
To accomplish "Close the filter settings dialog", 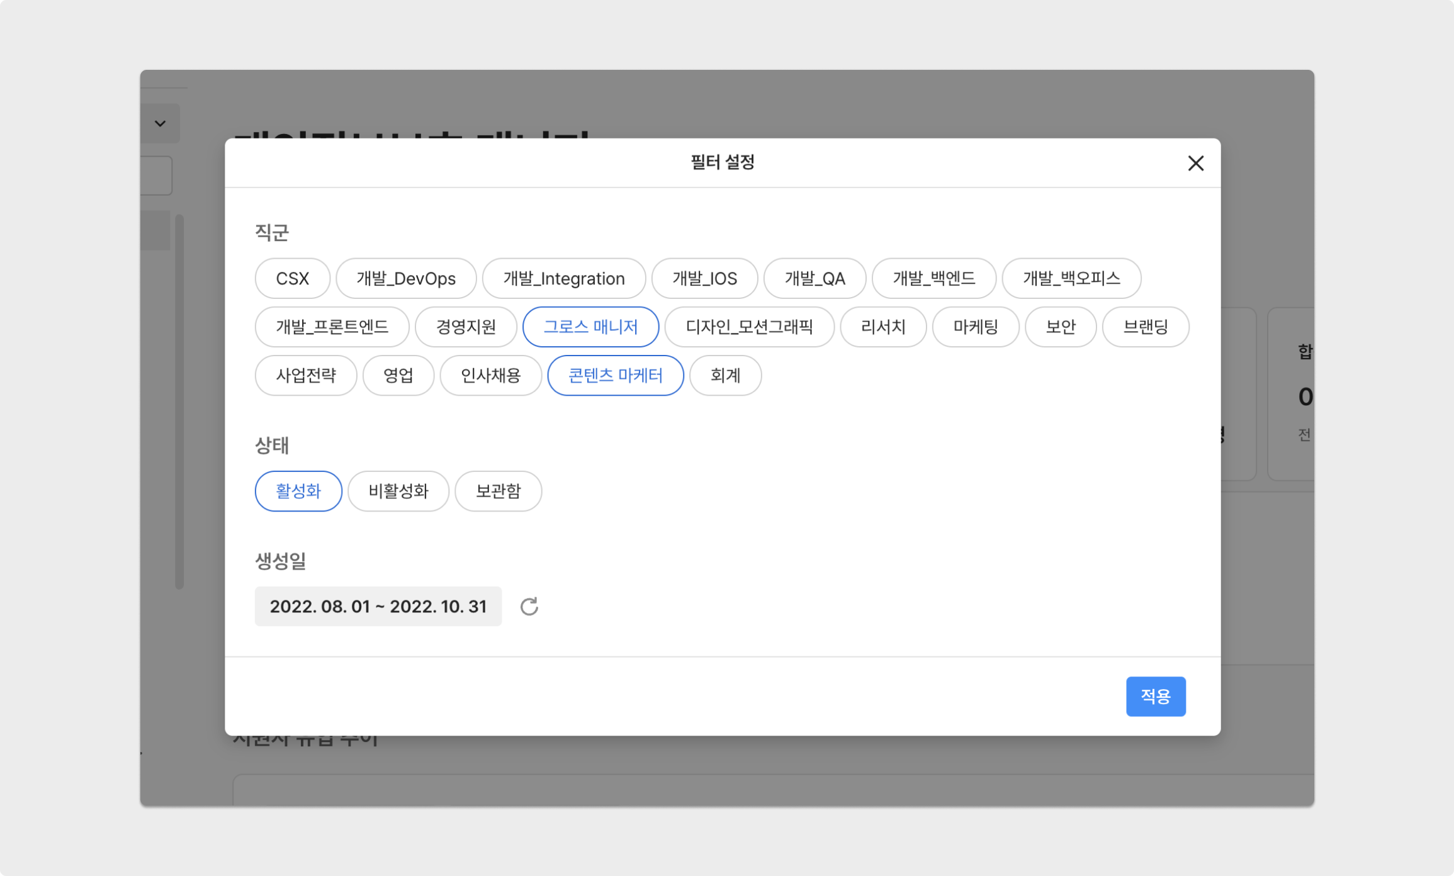I will (x=1195, y=163).
